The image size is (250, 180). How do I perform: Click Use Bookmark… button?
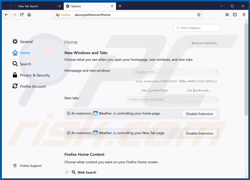click(198, 90)
